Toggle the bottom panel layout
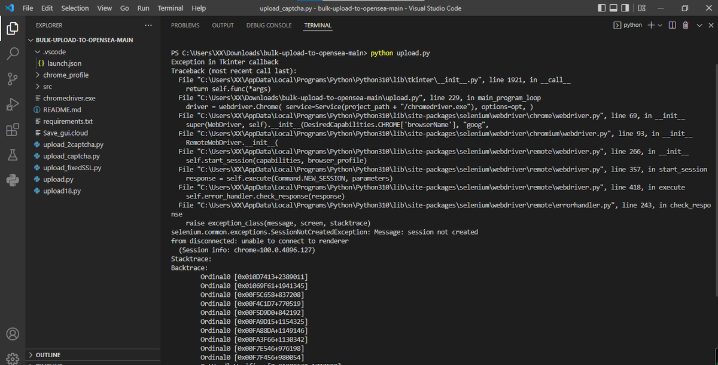This screenshot has width=718, height=365. [614, 8]
